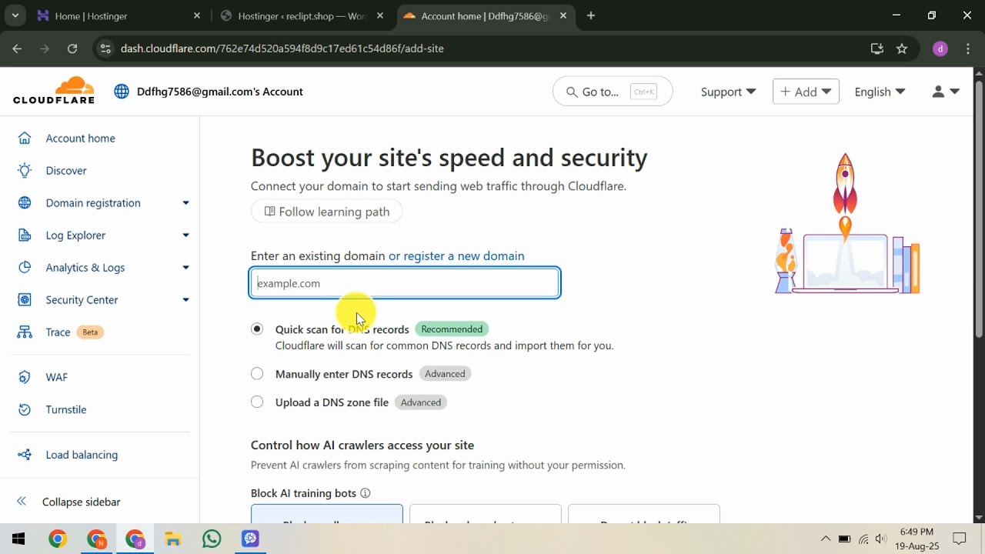Screen dimensions: 985x554
Task: Expand Security Center submenu
Action: [185, 300]
